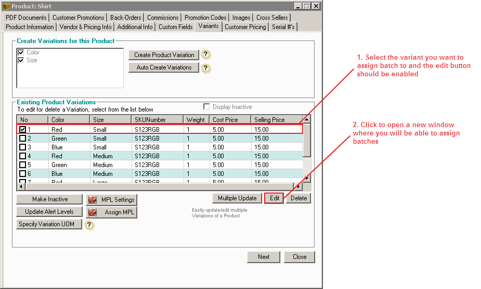The width and height of the screenshot is (481, 289).
Task: Click Make Inactive button
Action: (49, 199)
